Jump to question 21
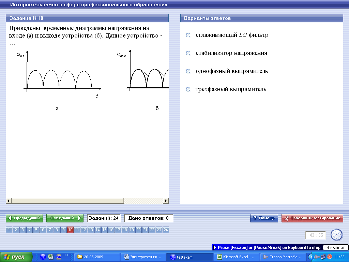Image resolution: width=349 pixels, height=262 pixels. [x=145, y=230]
